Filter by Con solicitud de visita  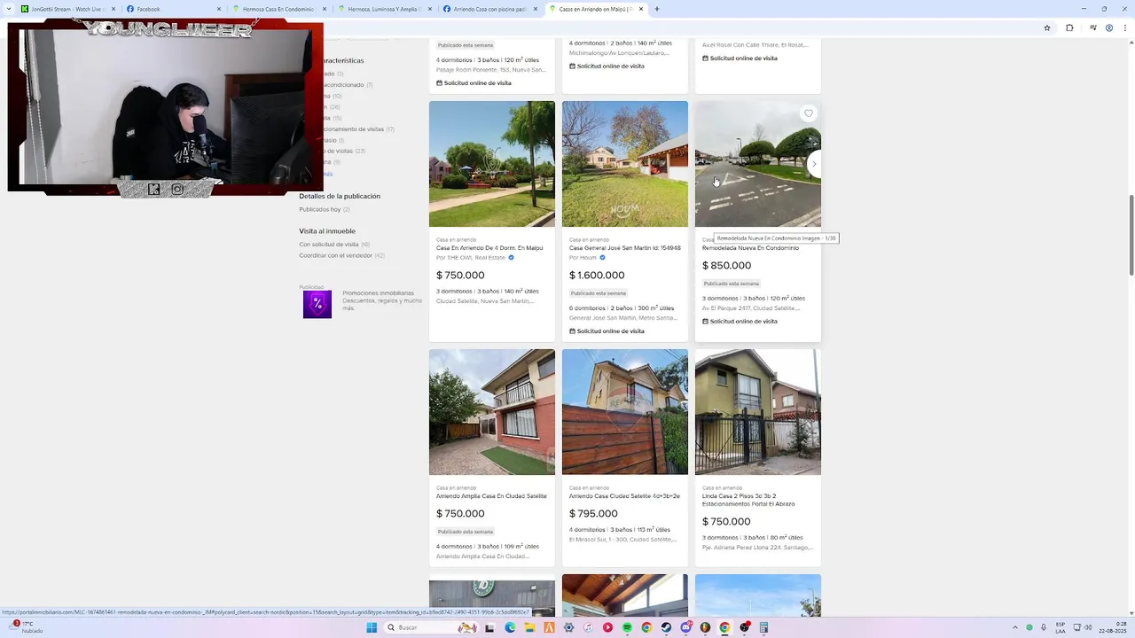[x=334, y=245]
